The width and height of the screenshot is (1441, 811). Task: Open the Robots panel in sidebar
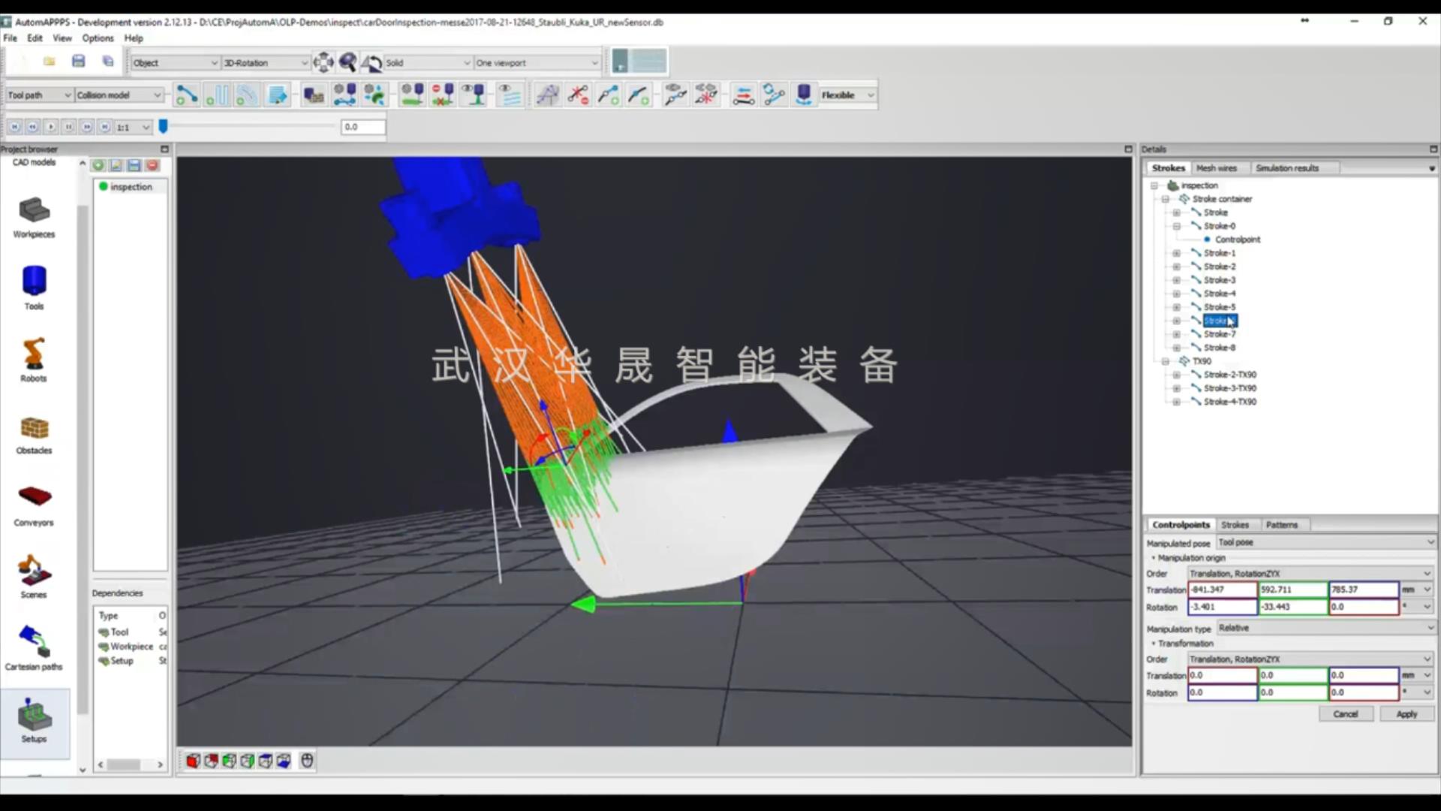point(33,360)
